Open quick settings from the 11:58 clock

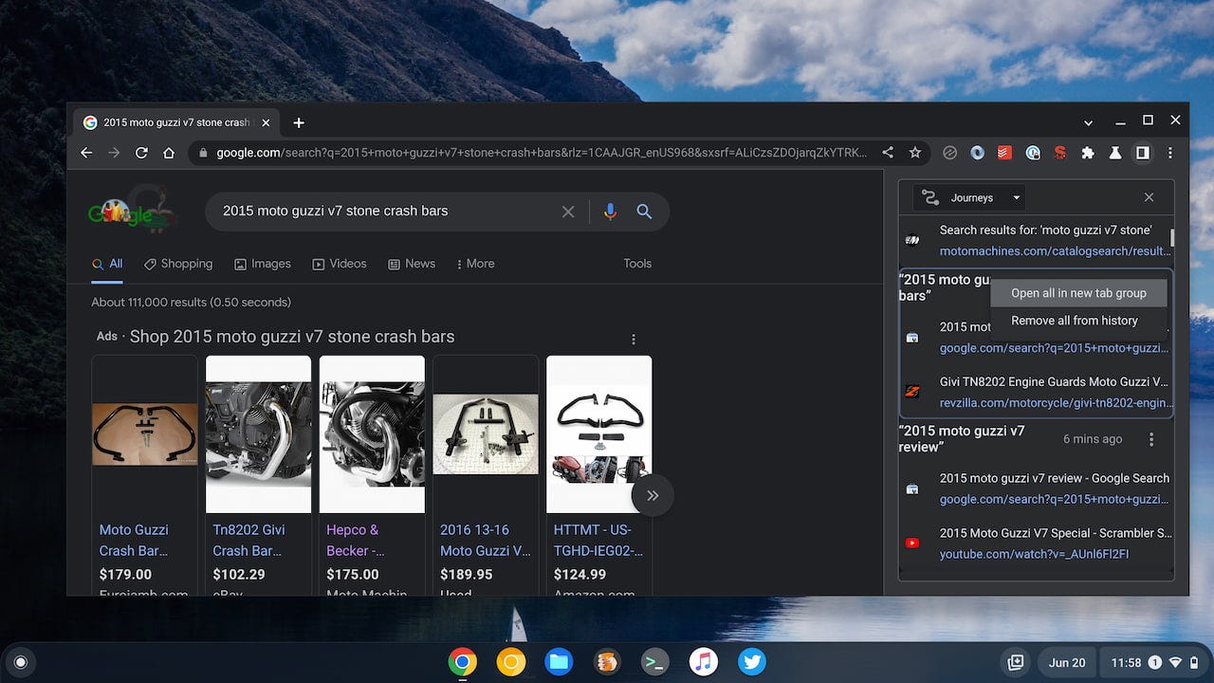[1153, 662]
